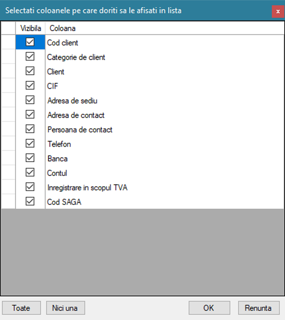Confirm selection with the OK button

coord(209,308)
